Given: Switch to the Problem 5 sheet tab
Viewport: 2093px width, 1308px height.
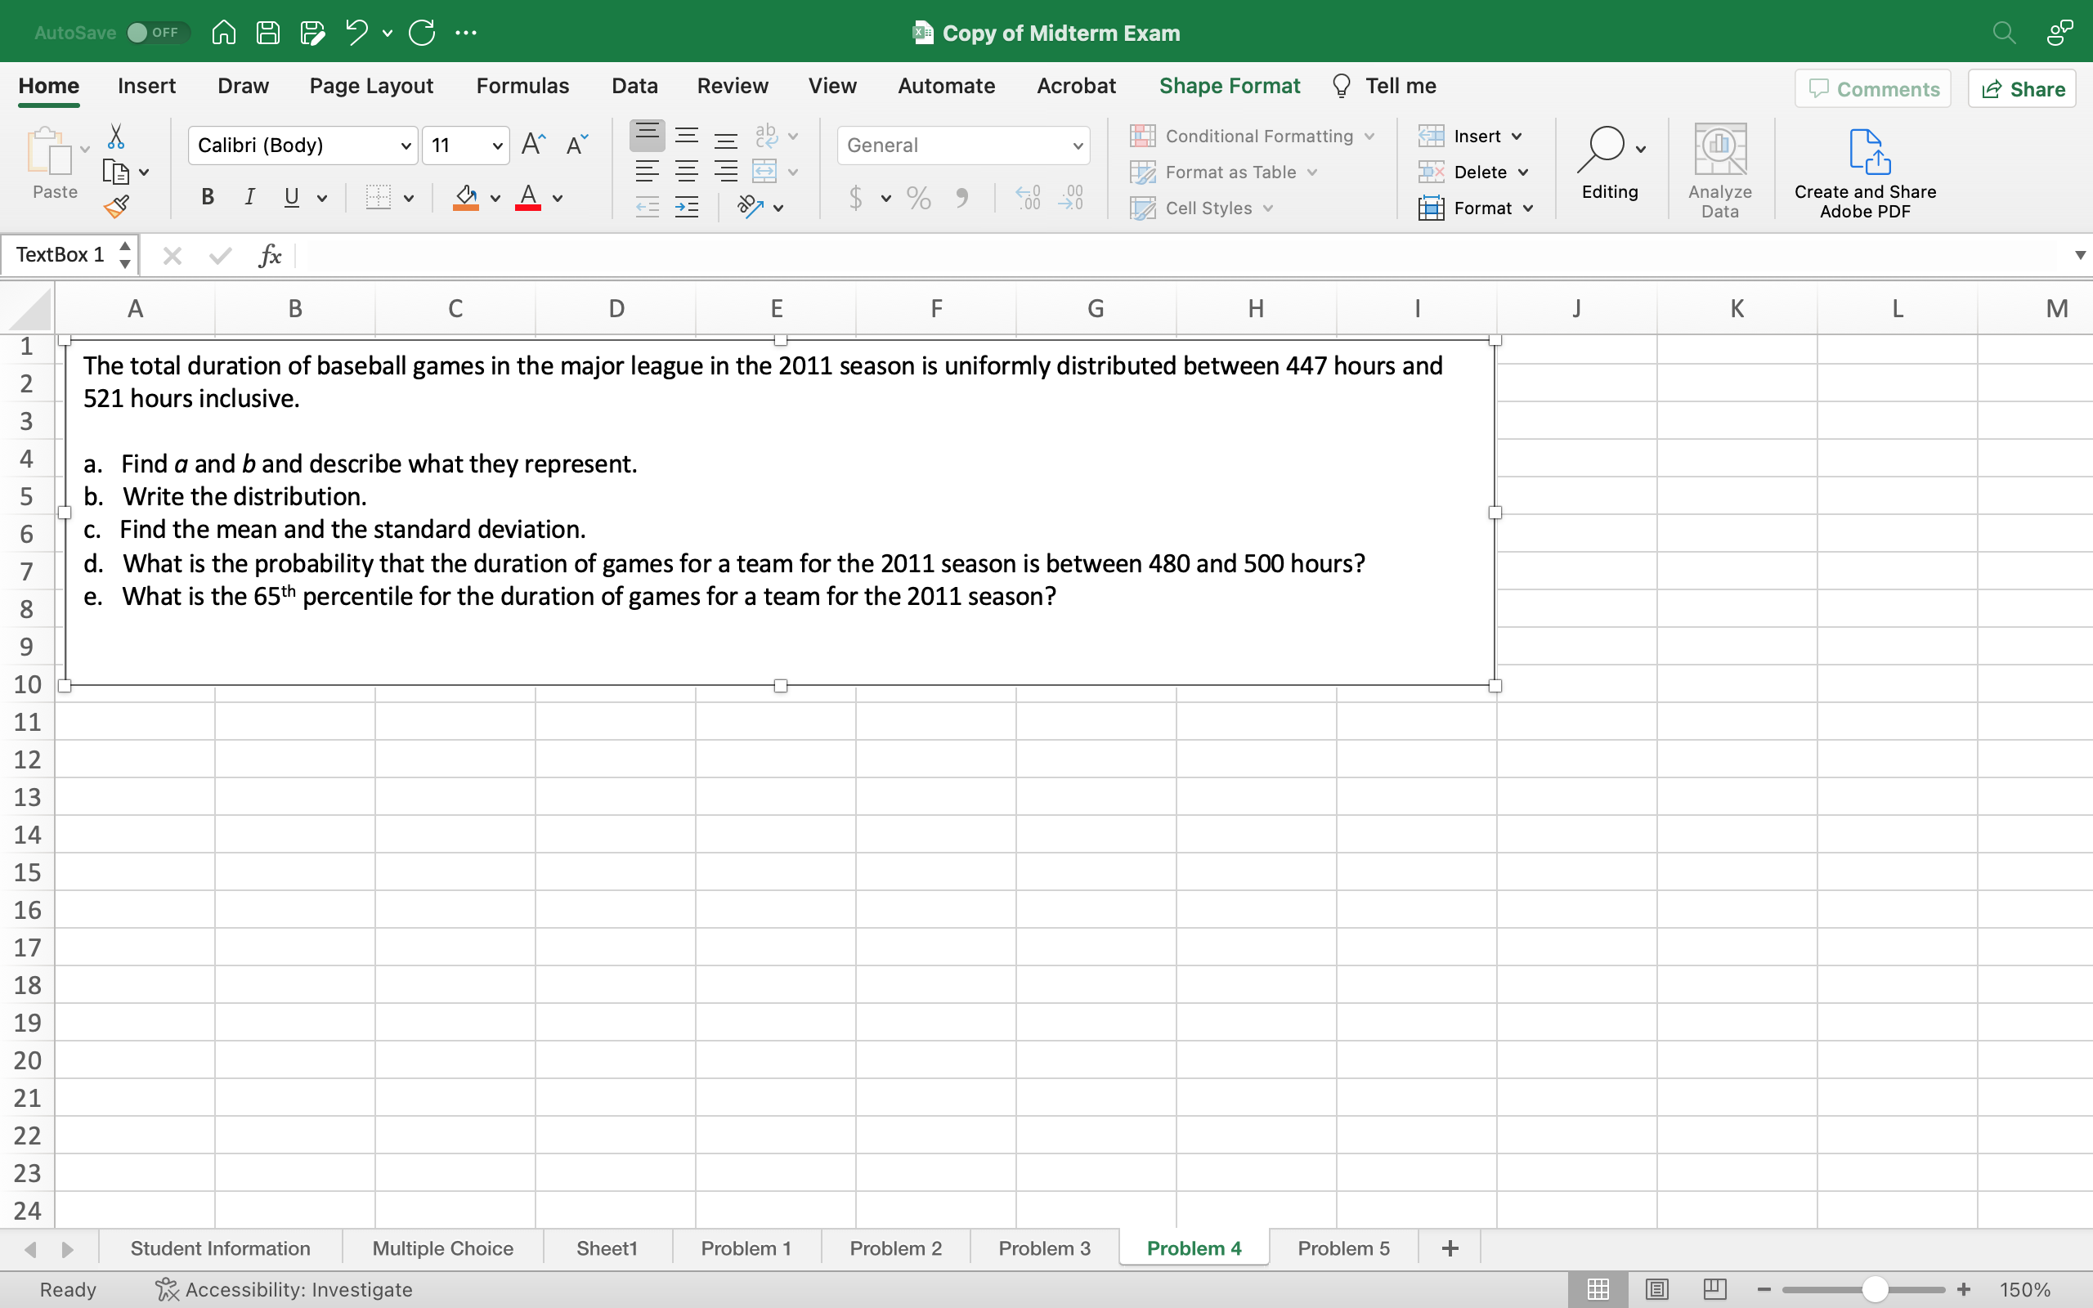Looking at the screenshot, I should pos(1343,1248).
